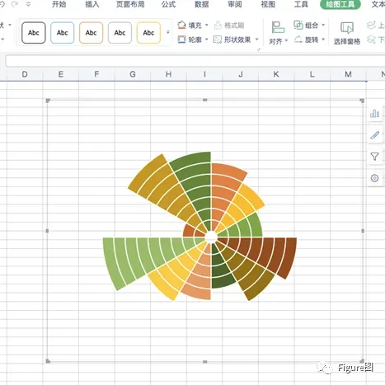Select column L header
Screen dimensions: 385x385
(312, 74)
